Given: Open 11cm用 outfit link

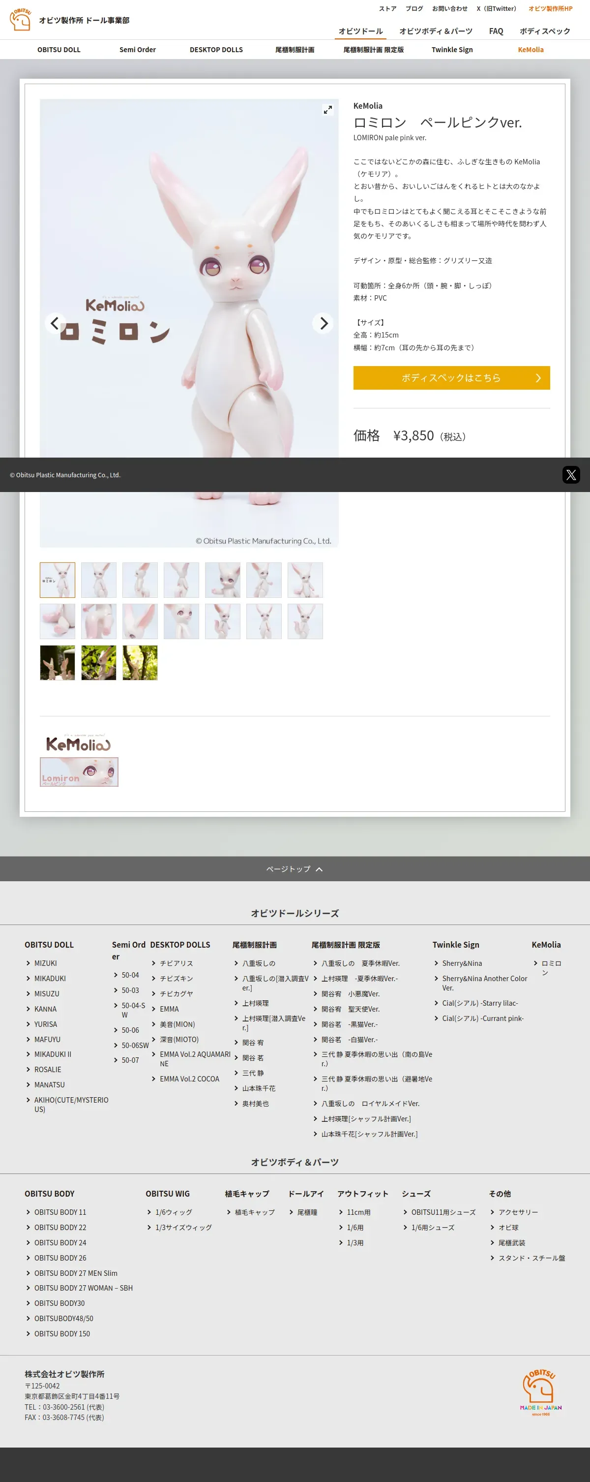Looking at the screenshot, I should point(358,1211).
